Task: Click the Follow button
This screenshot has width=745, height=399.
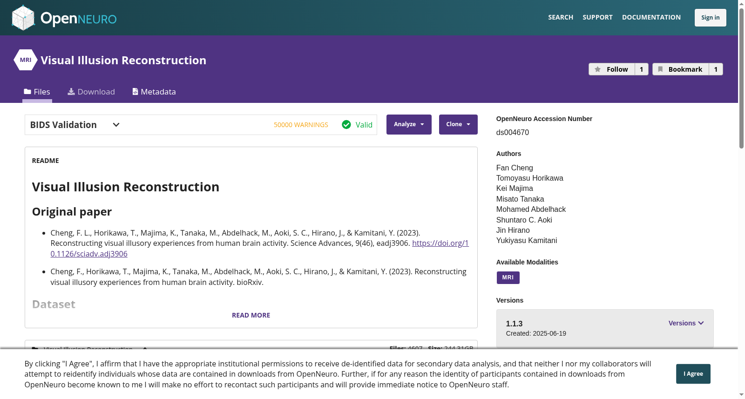Action: (x=612, y=69)
